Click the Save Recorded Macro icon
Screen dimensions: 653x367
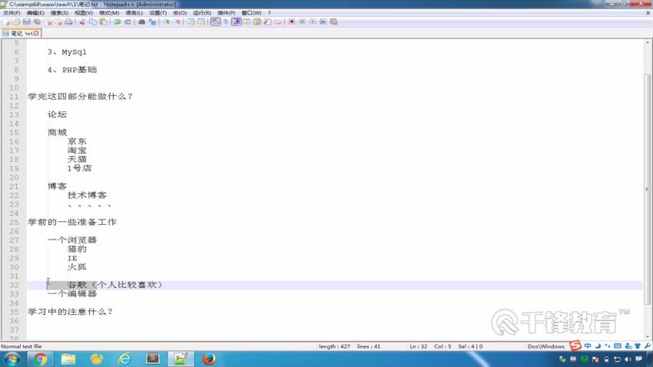[x=333, y=21]
